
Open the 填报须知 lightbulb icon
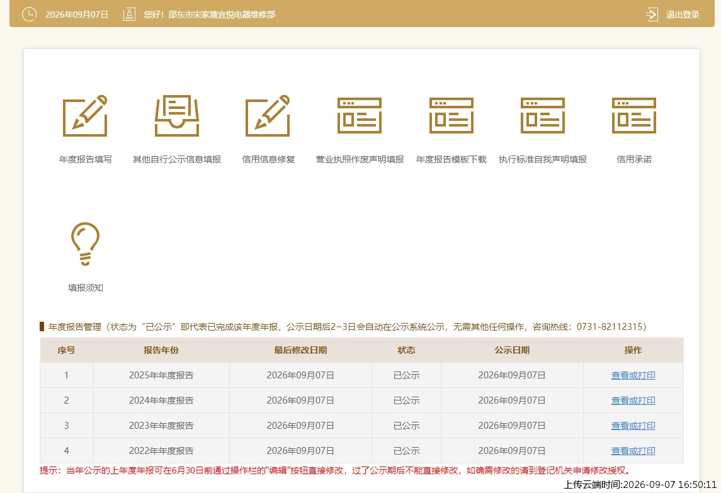(85, 244)
